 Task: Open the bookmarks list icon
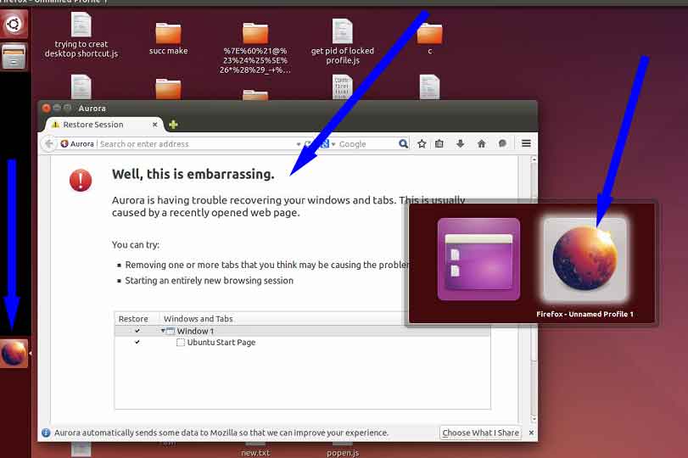pos(439,143)
